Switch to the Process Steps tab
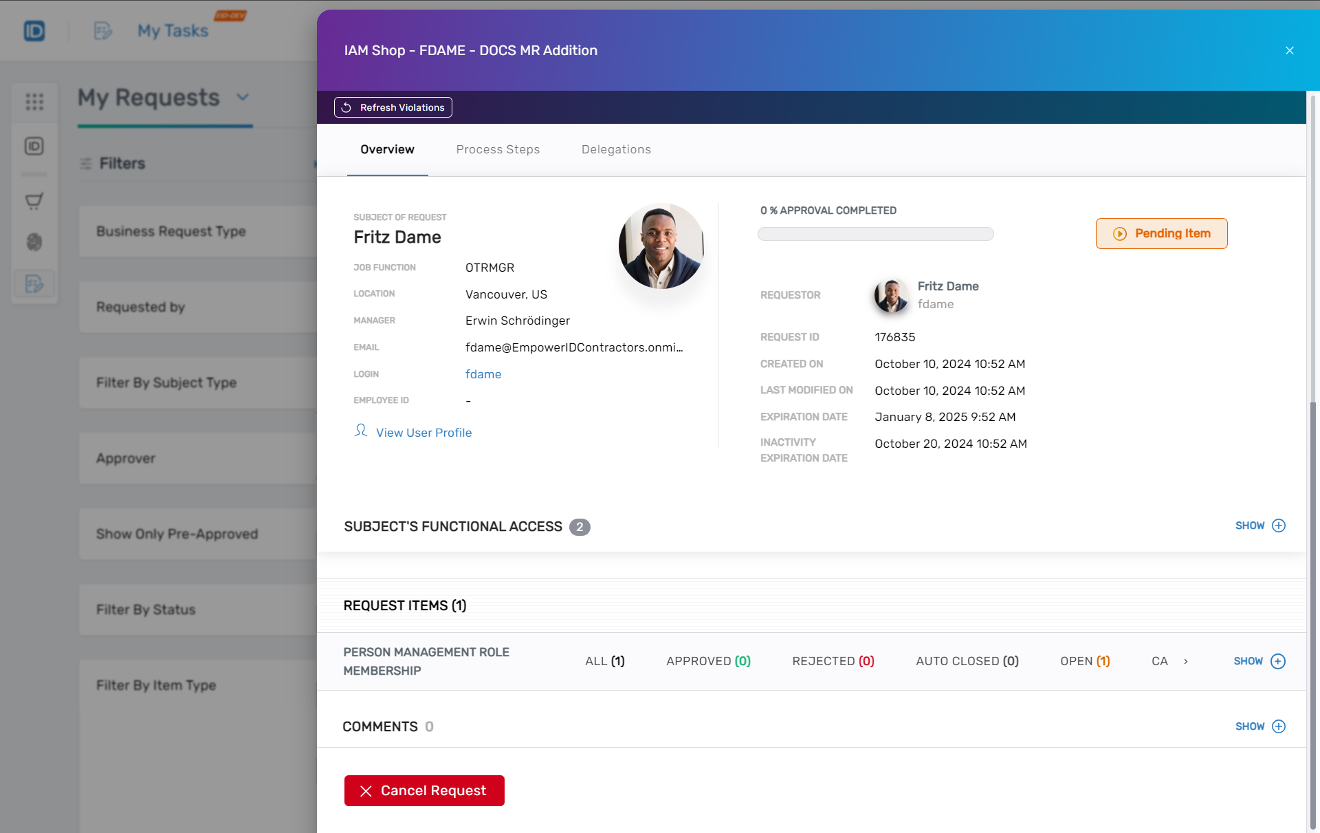 [x=498, y=149]
